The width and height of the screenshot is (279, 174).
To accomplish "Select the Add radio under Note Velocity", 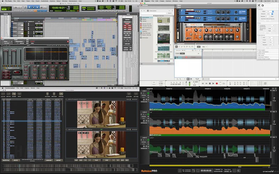I will (x=262, y=38).
